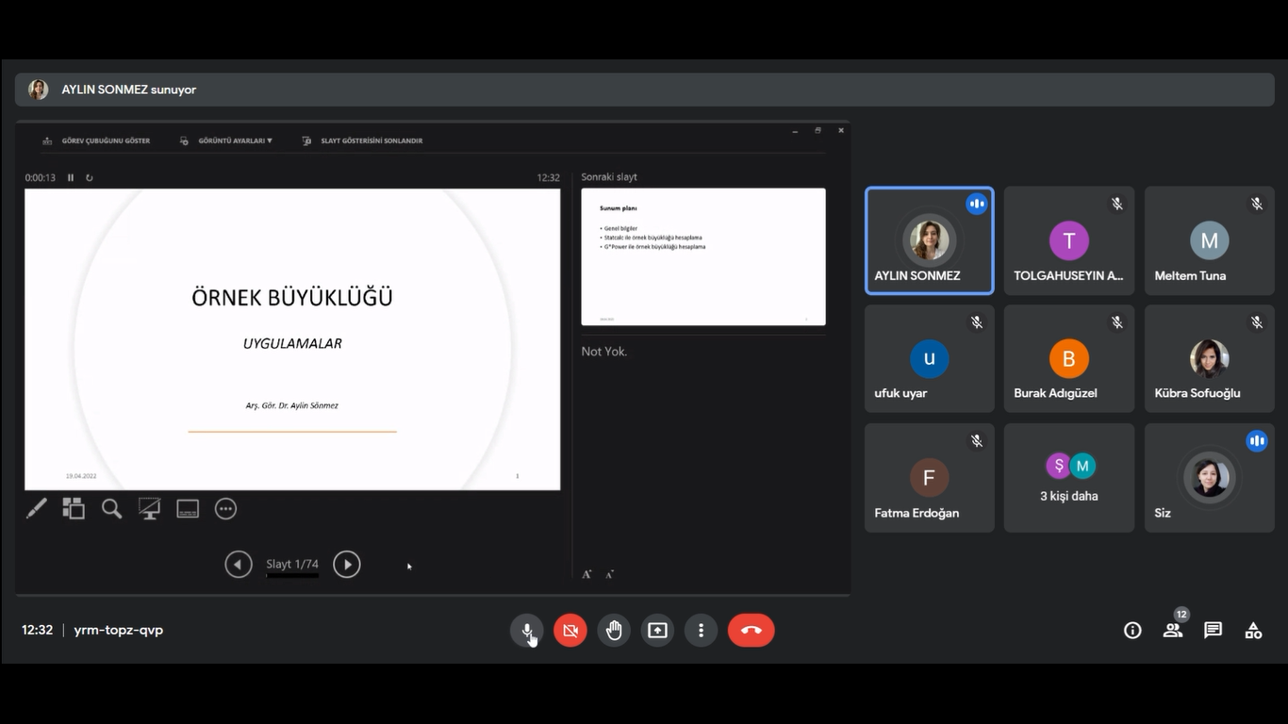Turn on the camera button

coord(570,631)
